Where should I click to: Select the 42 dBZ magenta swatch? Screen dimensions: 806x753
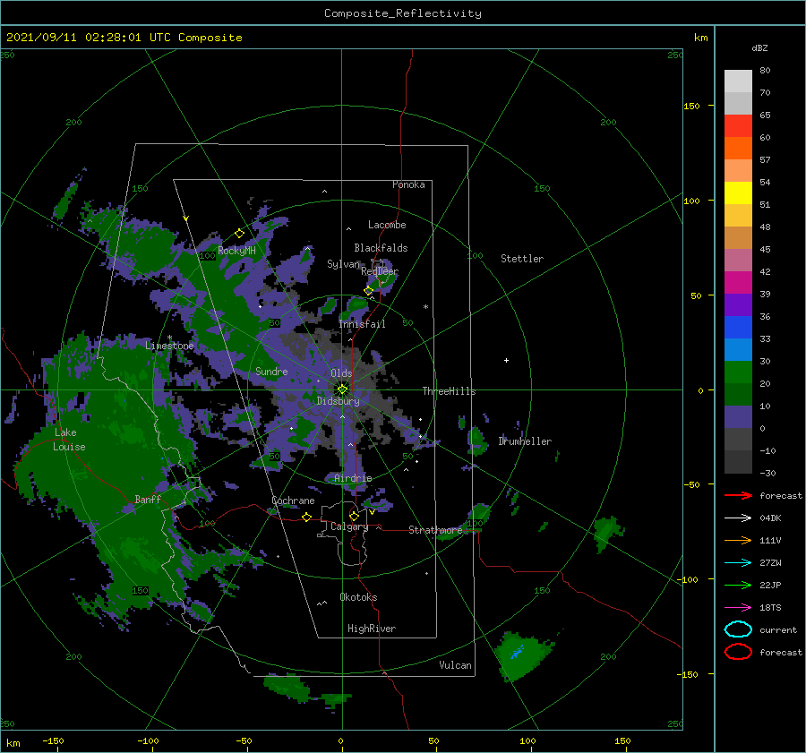tap(738, 282)
